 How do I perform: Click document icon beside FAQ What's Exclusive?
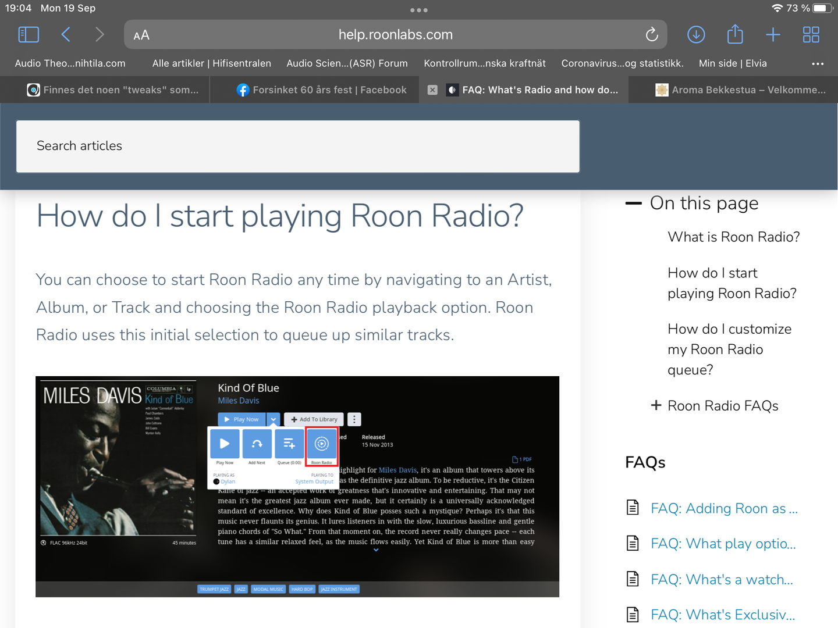coord(633,614)
